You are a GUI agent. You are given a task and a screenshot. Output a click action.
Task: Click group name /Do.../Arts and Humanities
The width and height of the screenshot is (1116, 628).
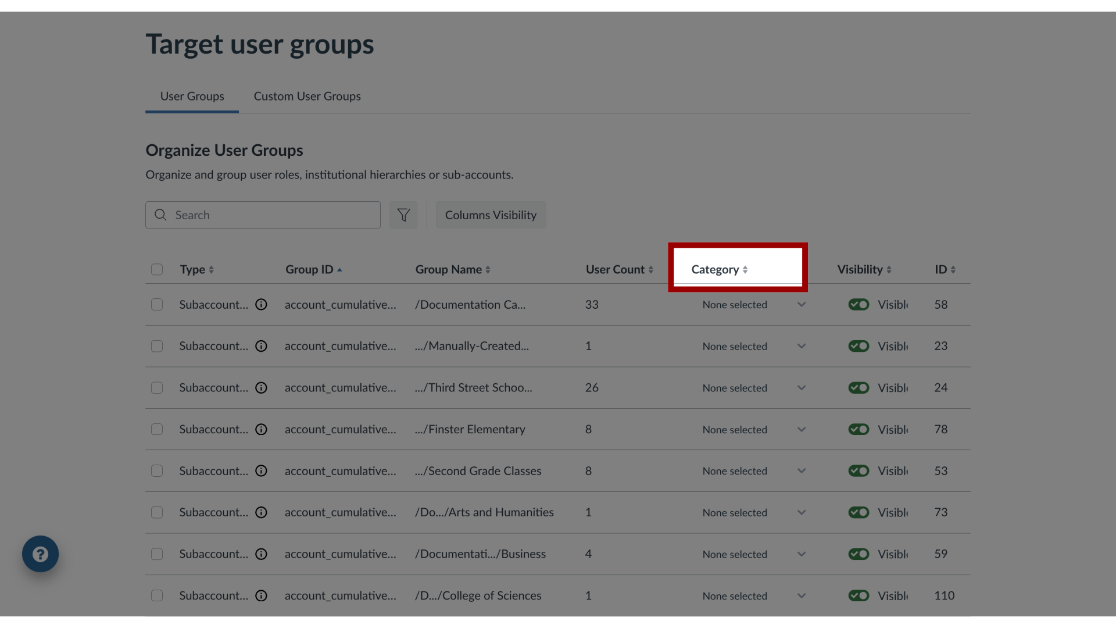tap(484, 512)
